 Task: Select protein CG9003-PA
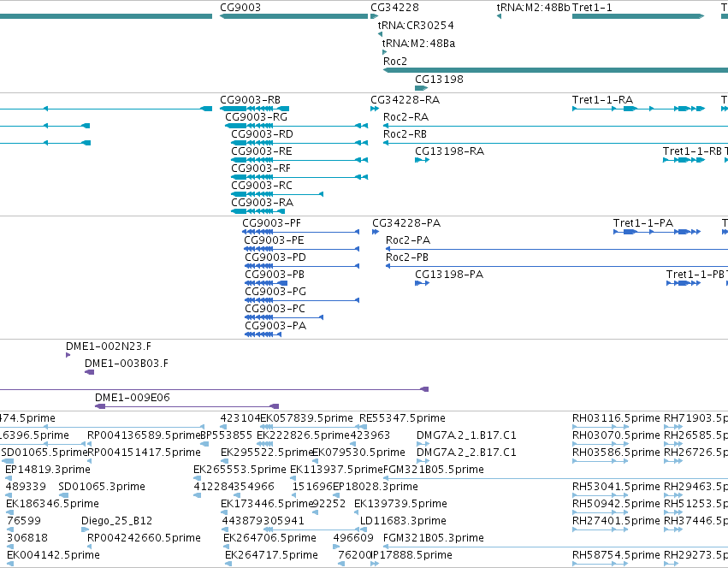click(x=275, y=327)
